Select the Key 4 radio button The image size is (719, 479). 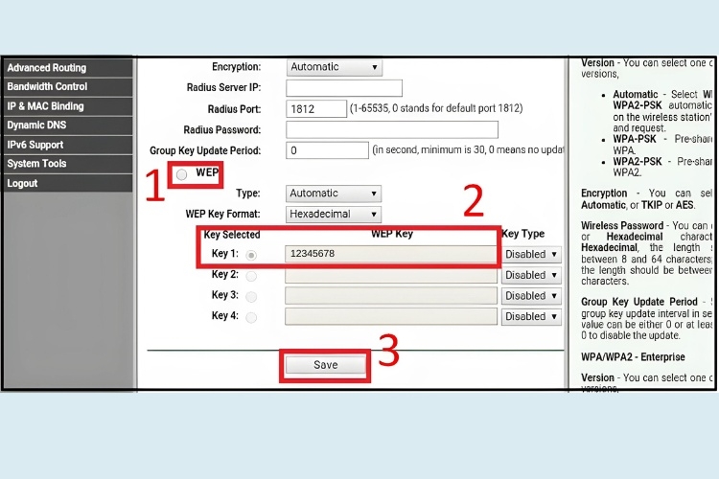pos(251,317)
